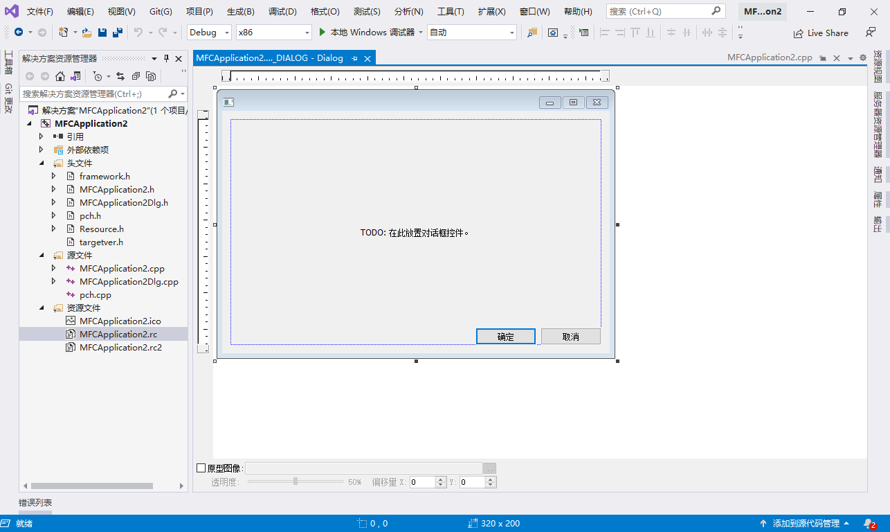The height and width of the screenshot is (532, 890).
Task: Close the Dialog editor tab
Action: pos(367,59)
